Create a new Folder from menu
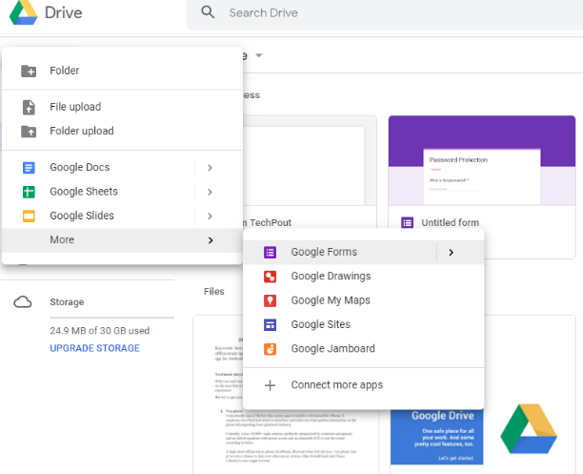The image size is (583, 474). click(x=65, y=71)
